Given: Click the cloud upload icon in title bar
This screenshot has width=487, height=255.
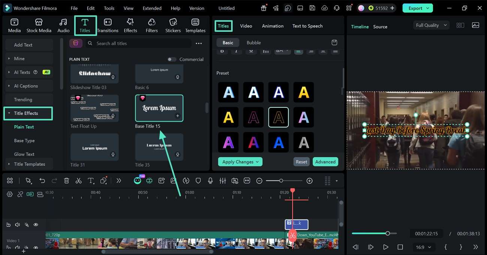Looking at the screenshot, I should [x=324, y=8].
